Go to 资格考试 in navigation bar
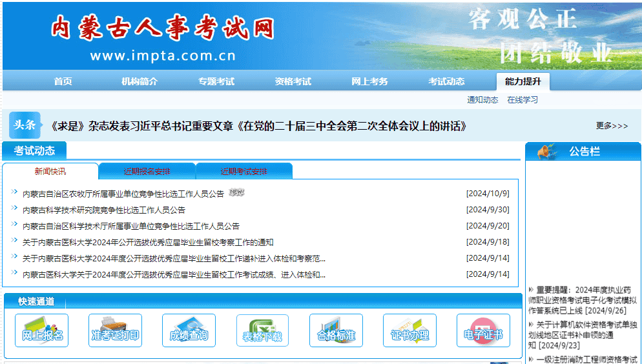642x364 pixels. pyautogui.click(x=293, y=81)
